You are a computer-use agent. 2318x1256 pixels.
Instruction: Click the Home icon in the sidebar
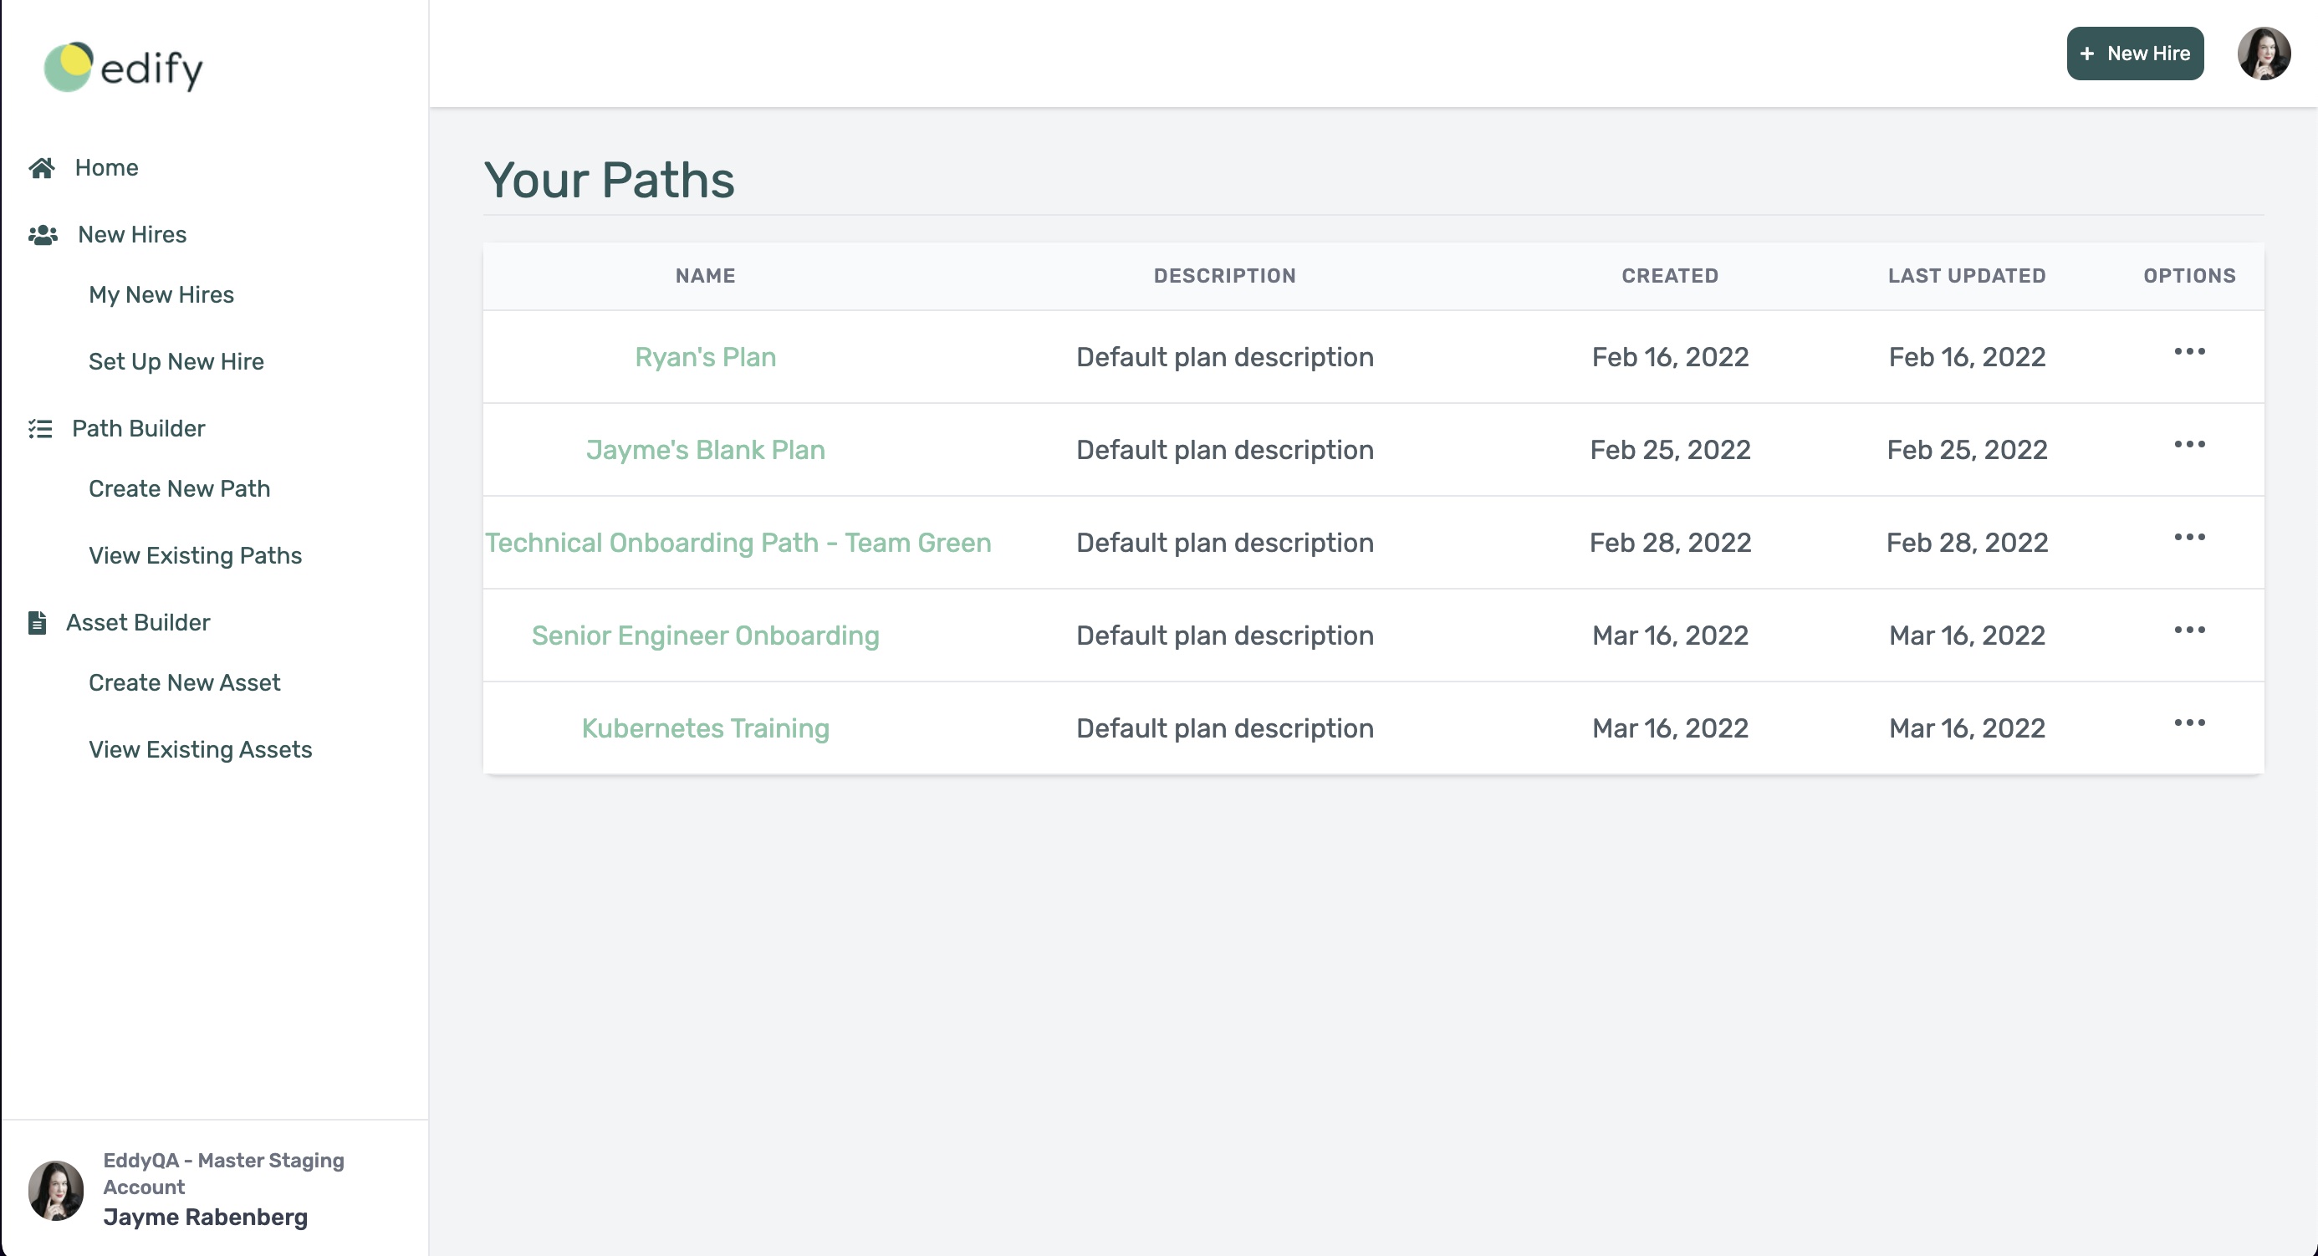click(42, 167)
